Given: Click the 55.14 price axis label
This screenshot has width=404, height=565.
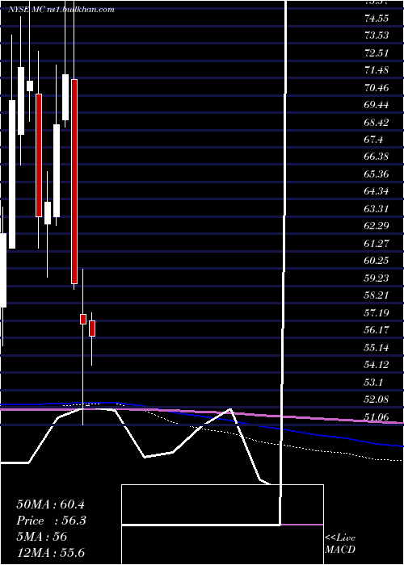Looking at the screenshot, I should coord(377,348).
